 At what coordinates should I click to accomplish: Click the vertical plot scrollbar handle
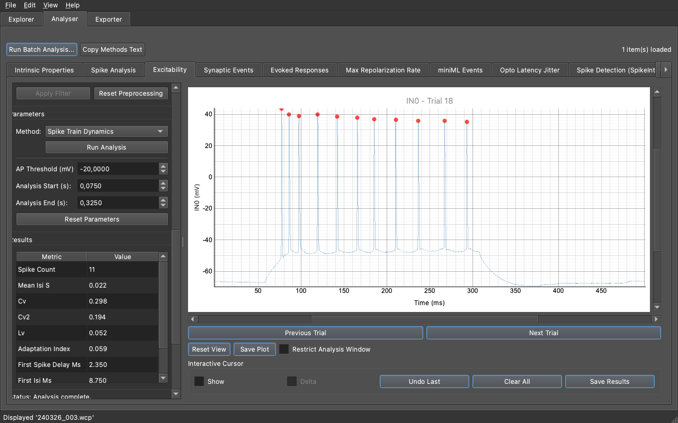[x=657, y=199]
